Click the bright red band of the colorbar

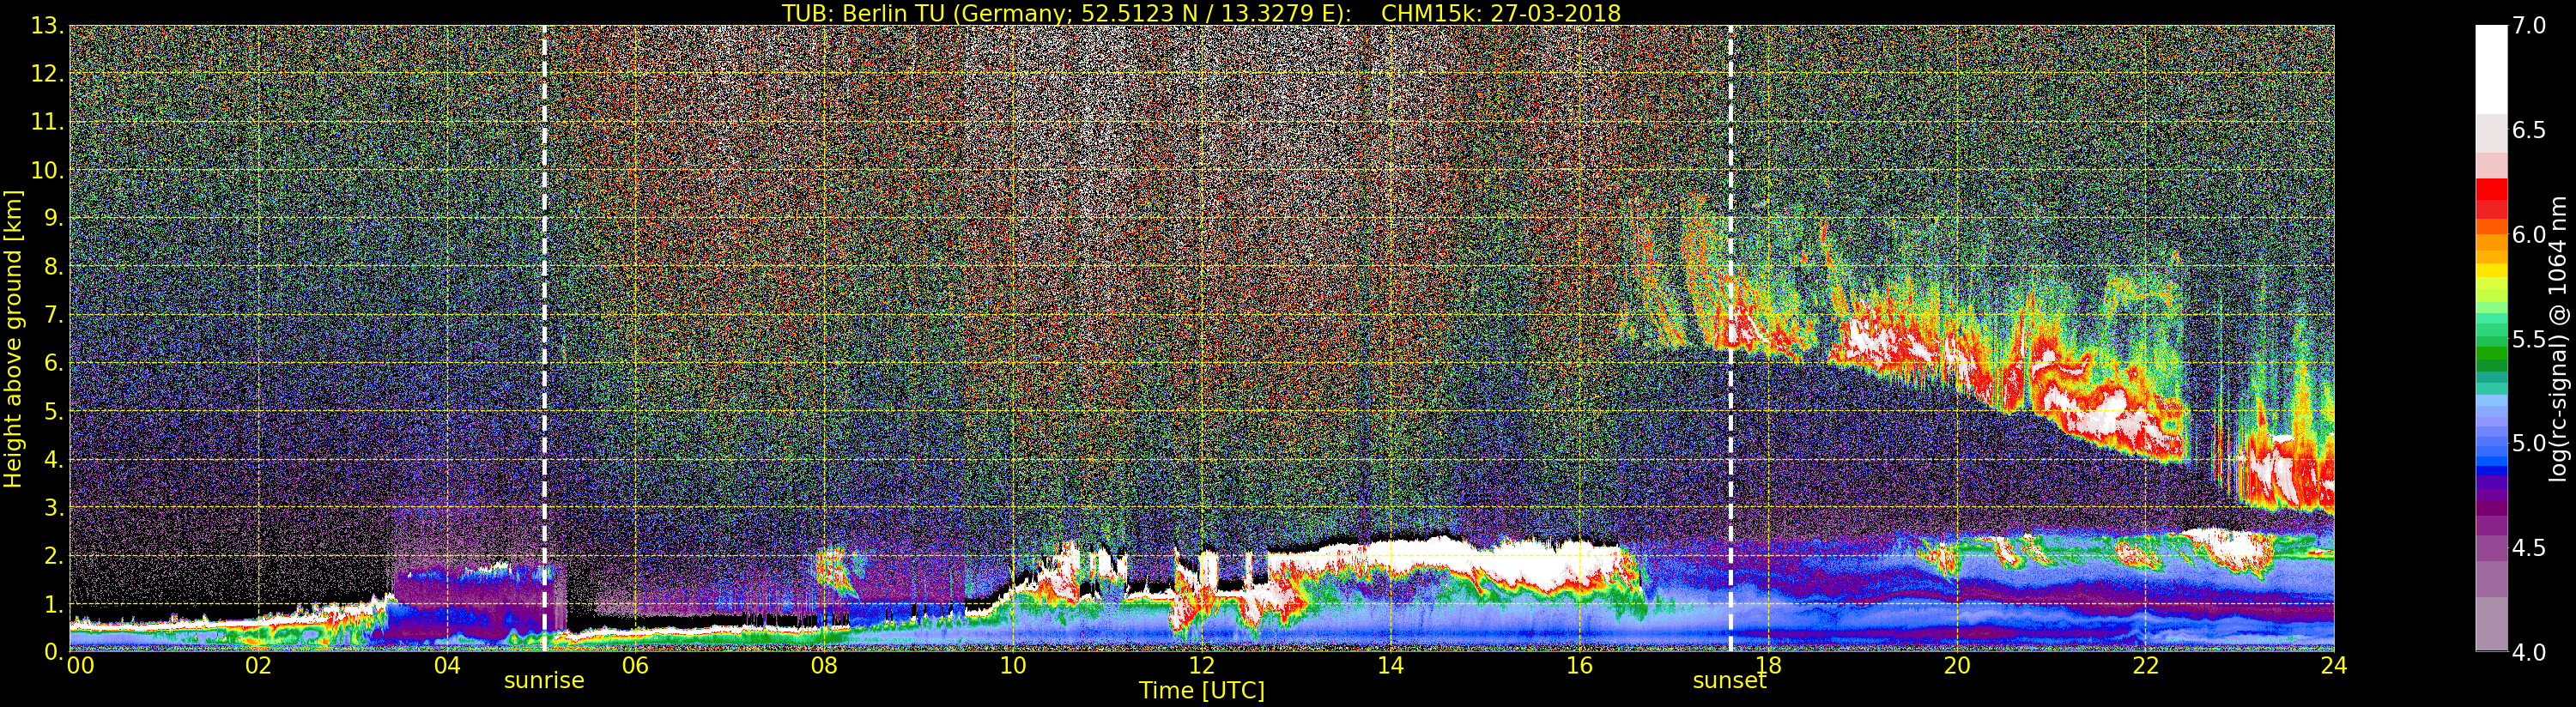tap(2491, 189)
